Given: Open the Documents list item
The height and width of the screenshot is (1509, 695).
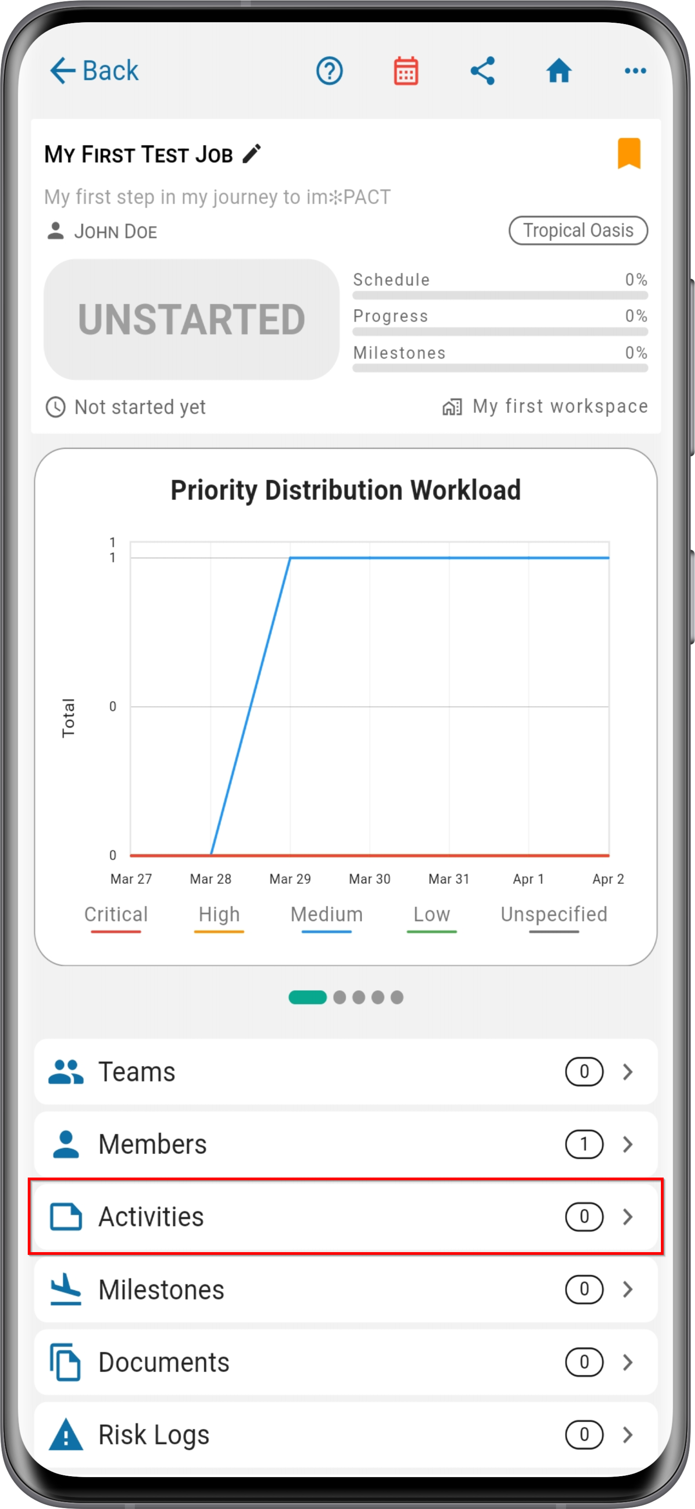Looking at the screenshot, I should (346, 1362).
